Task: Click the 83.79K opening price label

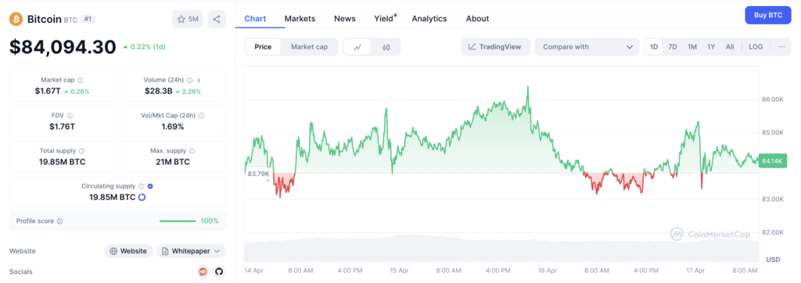Action: (258, 174)
